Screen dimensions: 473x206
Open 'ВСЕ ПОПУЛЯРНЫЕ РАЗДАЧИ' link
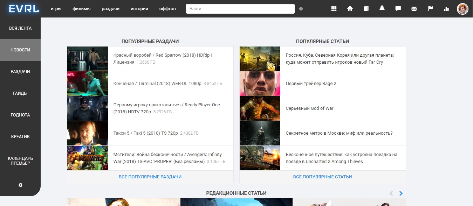150,177
